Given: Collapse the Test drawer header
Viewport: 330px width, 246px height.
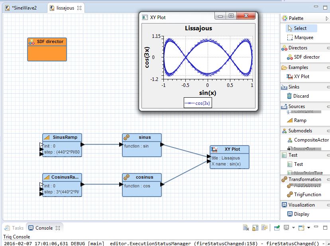Looking at the screenshot, I should click(328, 155).
